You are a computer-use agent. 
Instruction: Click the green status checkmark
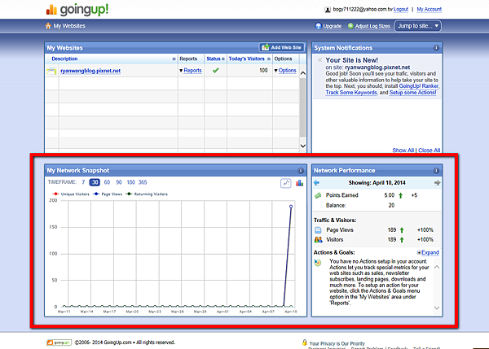point(215,71)
